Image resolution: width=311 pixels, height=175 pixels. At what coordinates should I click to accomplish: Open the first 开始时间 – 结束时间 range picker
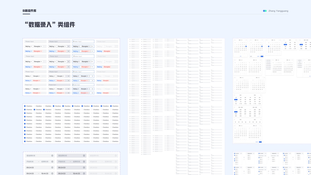pos(40,162)
